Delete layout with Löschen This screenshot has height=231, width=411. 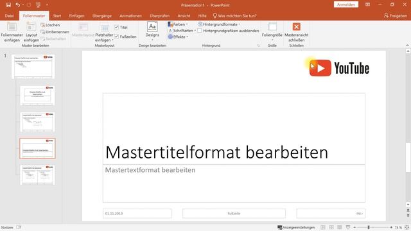point(50,25)
